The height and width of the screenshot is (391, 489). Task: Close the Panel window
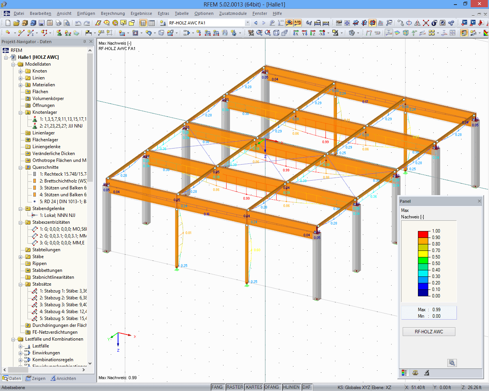point(479,201)
